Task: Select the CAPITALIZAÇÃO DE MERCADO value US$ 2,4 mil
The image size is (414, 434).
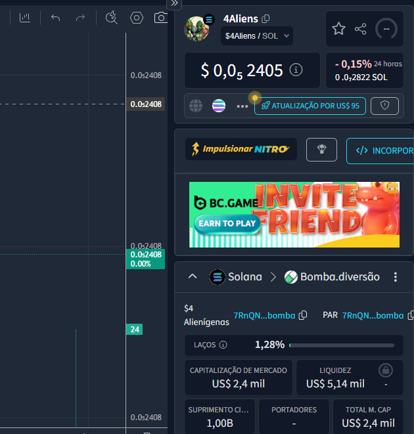Action: [239, 384]
